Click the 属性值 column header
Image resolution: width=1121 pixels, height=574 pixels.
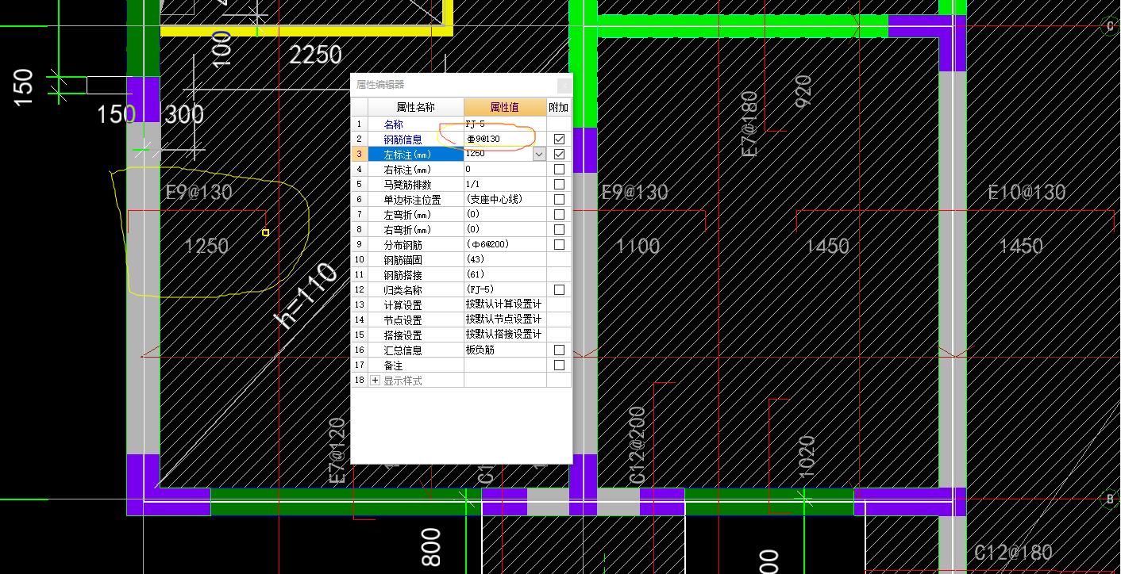[x=505, y=107]
